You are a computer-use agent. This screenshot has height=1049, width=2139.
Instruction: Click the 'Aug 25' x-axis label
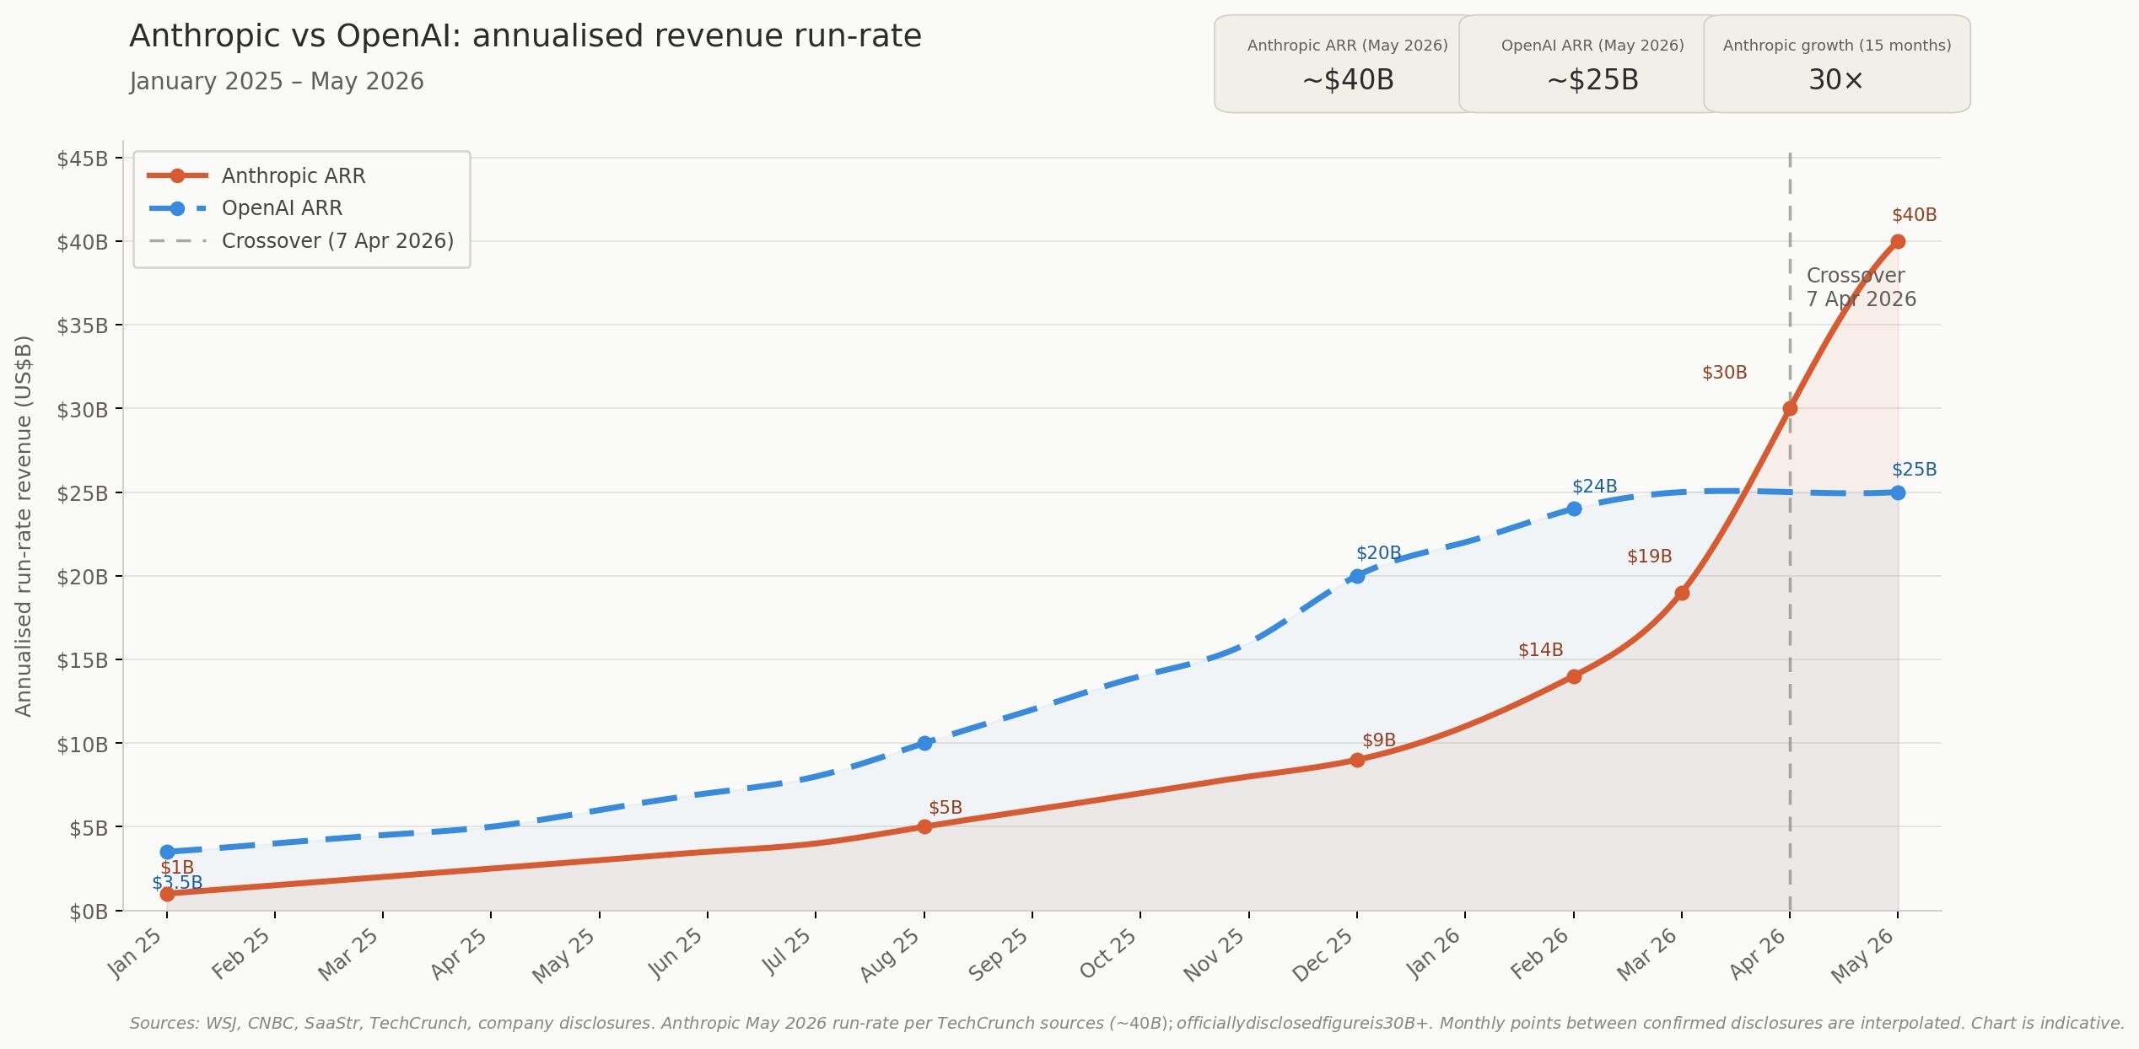891,955
